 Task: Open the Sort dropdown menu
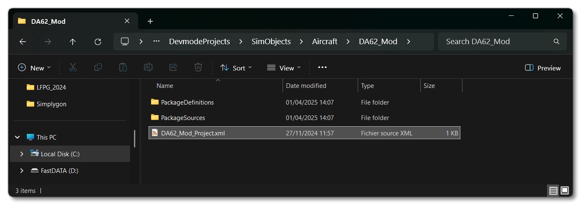(x=236, y=68)
